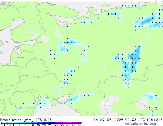Open the weatheronline.co.uk link
Viewport: 163px width, 126px height.
click(141, 124)
